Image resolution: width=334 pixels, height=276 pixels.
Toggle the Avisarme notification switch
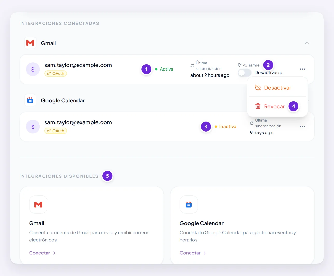245,73
